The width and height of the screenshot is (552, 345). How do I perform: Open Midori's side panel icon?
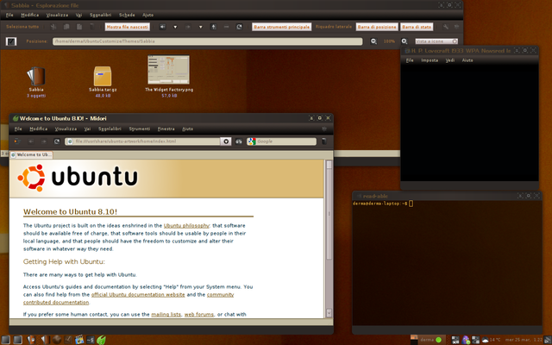point(17,141)
